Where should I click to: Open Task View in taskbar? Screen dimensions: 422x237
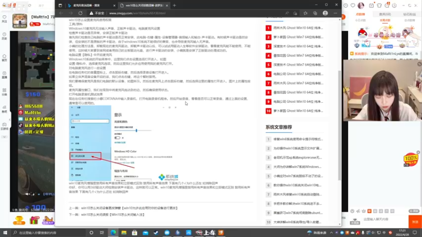point(102,232)
